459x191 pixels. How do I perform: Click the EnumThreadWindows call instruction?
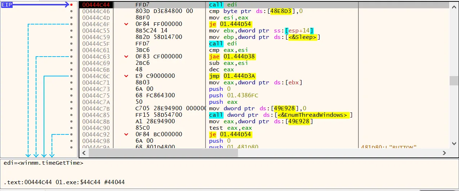pos(281,115)
